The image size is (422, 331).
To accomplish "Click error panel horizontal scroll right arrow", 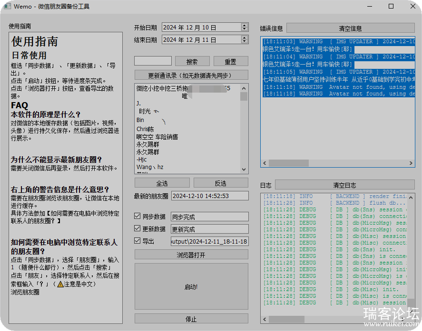I will [411, 163].
